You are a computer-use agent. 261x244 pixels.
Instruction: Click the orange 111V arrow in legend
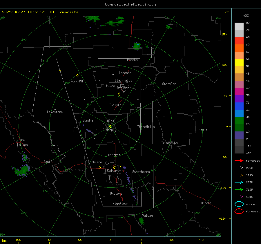point(239,175)
